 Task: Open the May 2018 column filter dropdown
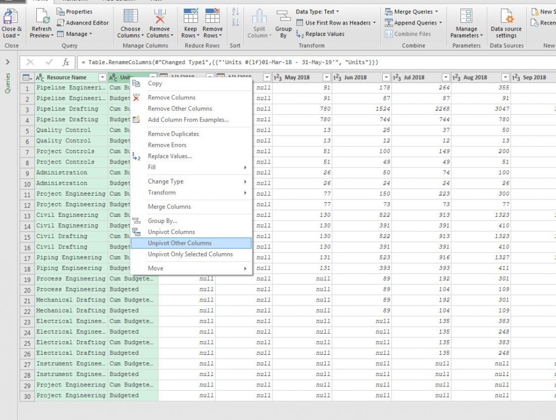326,77
